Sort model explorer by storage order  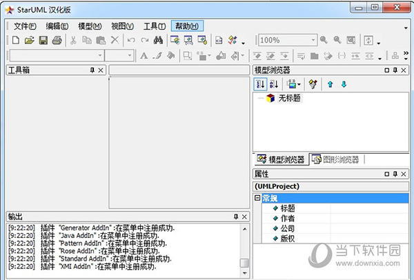pyautogui.click(x=260, y=84)
